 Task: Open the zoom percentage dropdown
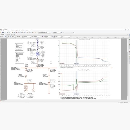[14, 36]
